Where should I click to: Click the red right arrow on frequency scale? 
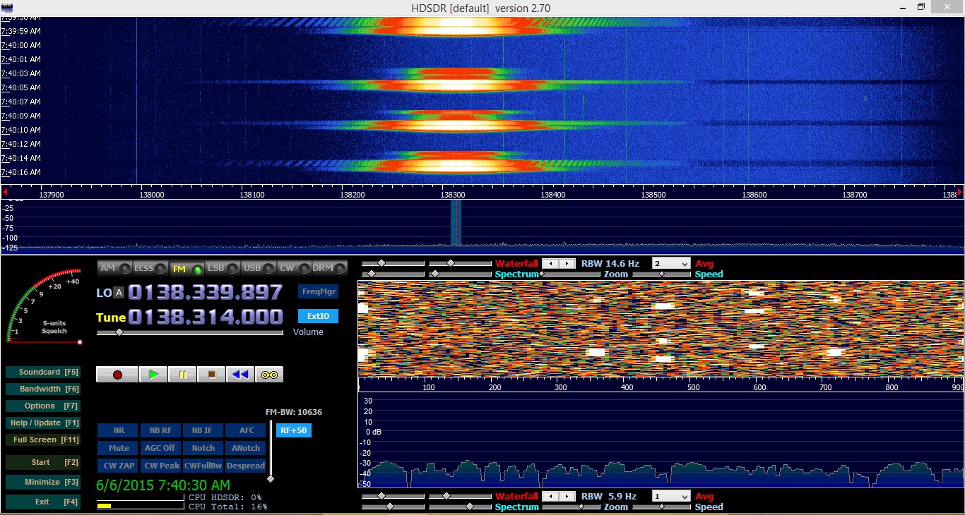(960, 193)
